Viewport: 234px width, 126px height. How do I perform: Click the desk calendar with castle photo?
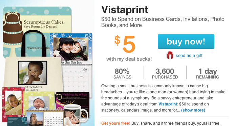pos(45,119)
